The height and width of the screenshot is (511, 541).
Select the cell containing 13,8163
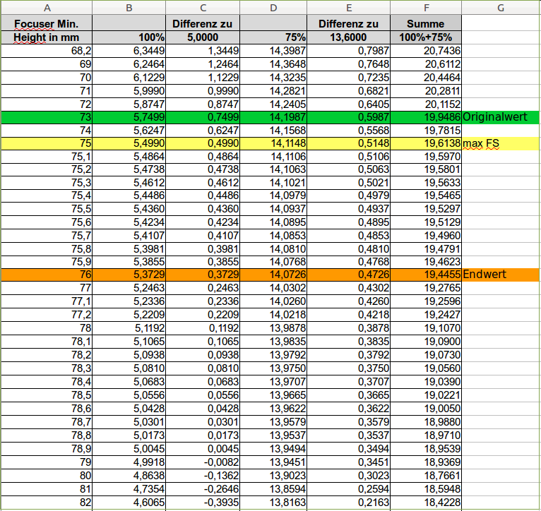point(273,503)
